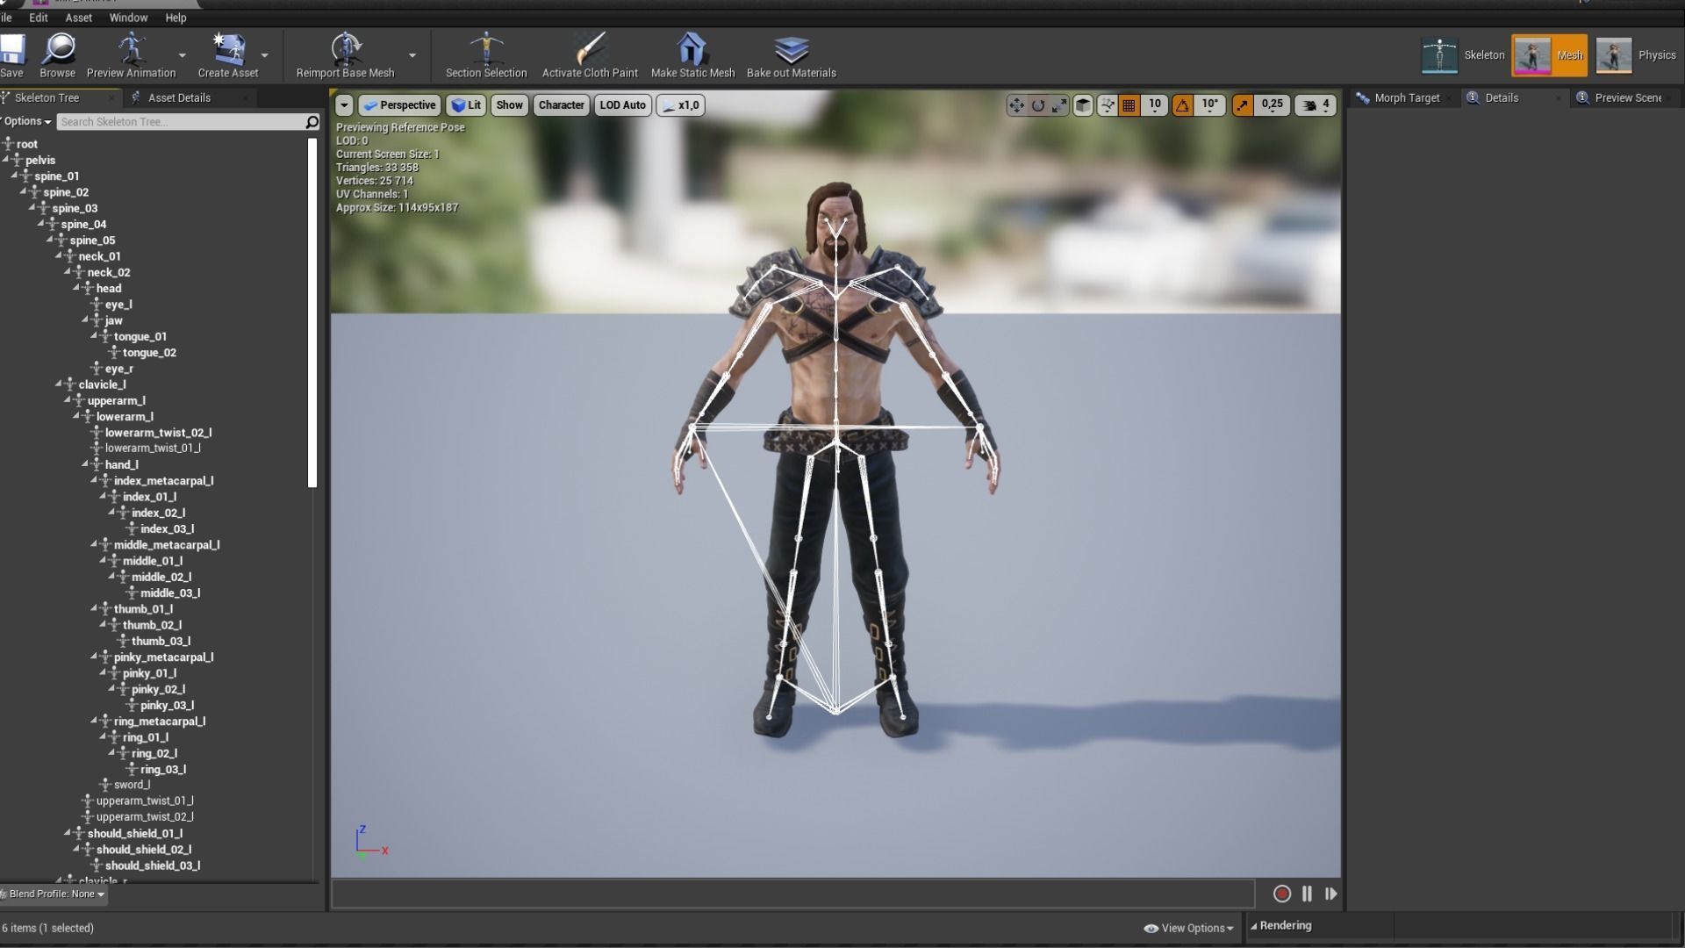
Task: Select the translate gizmo tool
Action: click(x=1016, y=105)
